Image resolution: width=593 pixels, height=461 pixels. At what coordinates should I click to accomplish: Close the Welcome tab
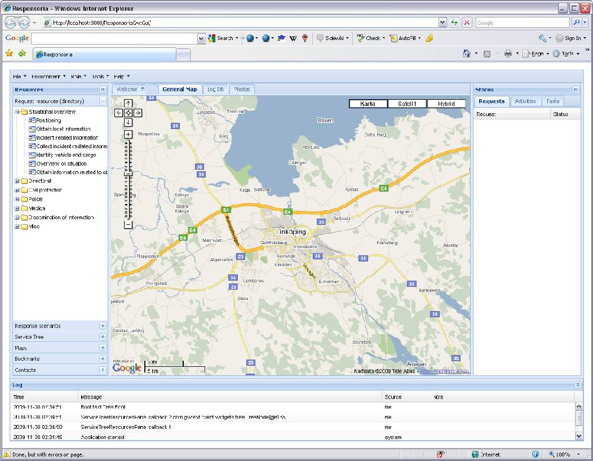tap(143, 88)
